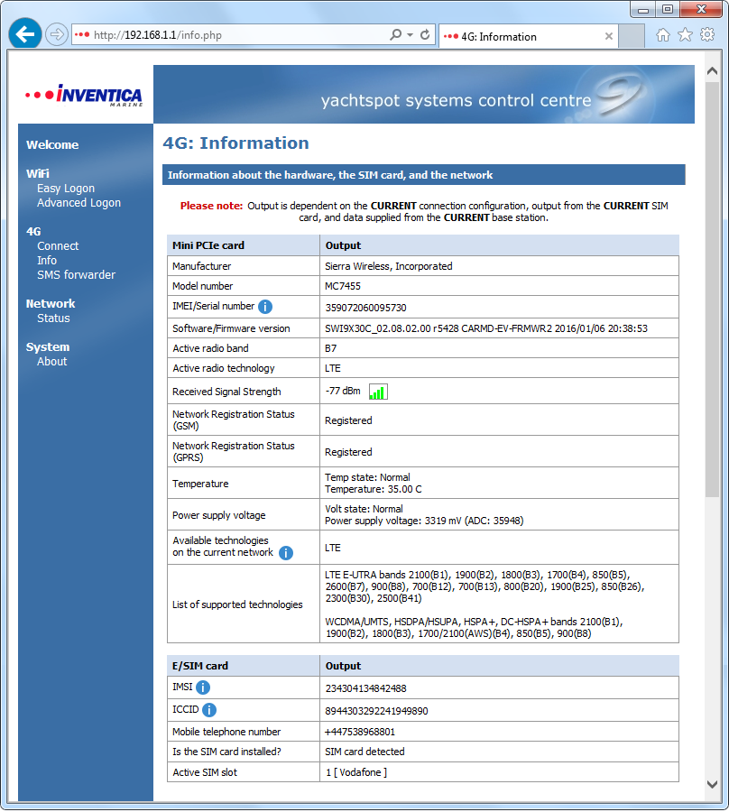Click the page scrollbar up arrow
The height and width of the screenshot is (812, 729).
click(713, 71)
